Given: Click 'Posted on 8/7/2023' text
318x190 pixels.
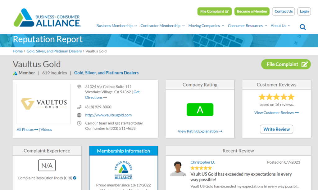Looking at the screenshot, I should pyautogui.click(x=284, y=162).
